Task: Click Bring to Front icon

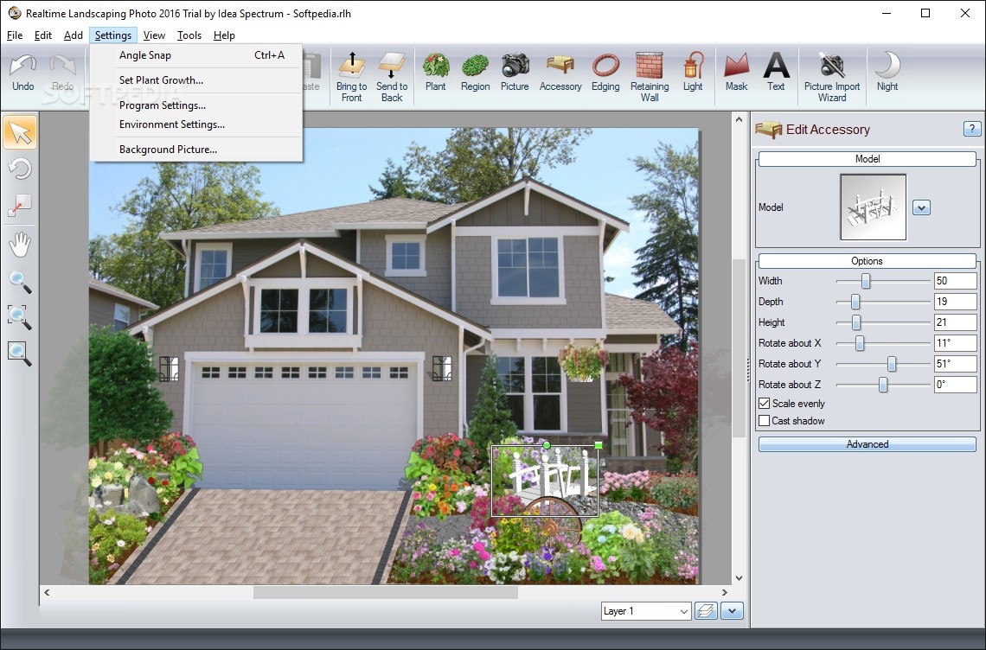Action: coord(351,77)
